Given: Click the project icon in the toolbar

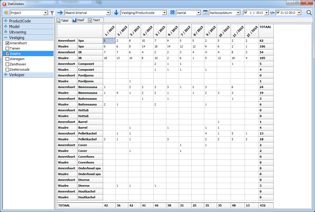Looking at the screenshot, I should (6, 13).
